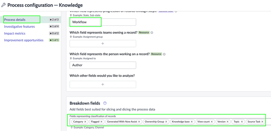This screenshot has width=271, height=131.
Task: Open the Breakdown fields help icon
Action: click(x=105, y=103)
